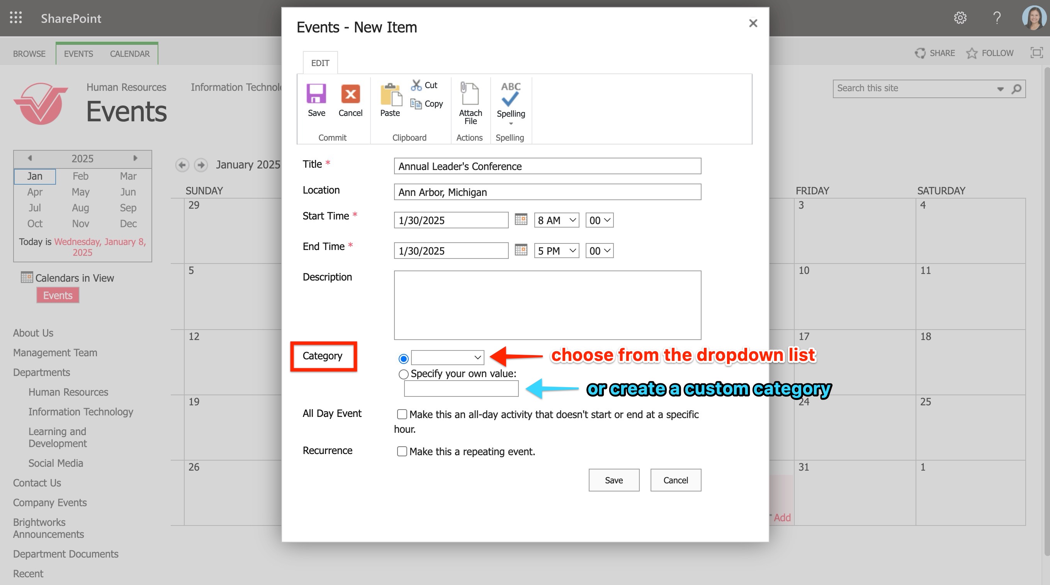Click the Cancel ribbon icon with red X

point(350,95)
